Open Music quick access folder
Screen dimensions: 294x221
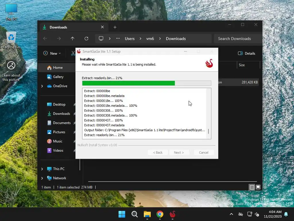57,141
